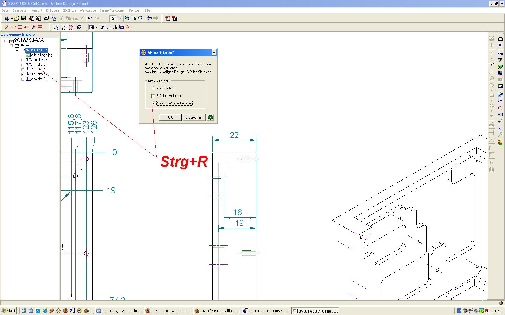The height and width of the screenshot is (315, 505).
Task: Click the first PDF export icon
Action: pyautogui.click(x=168, y=18)
